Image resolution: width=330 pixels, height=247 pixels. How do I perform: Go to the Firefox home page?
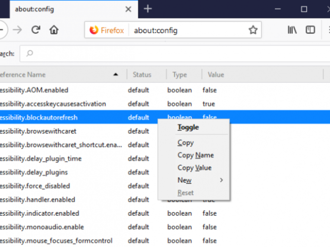point(54,30)
